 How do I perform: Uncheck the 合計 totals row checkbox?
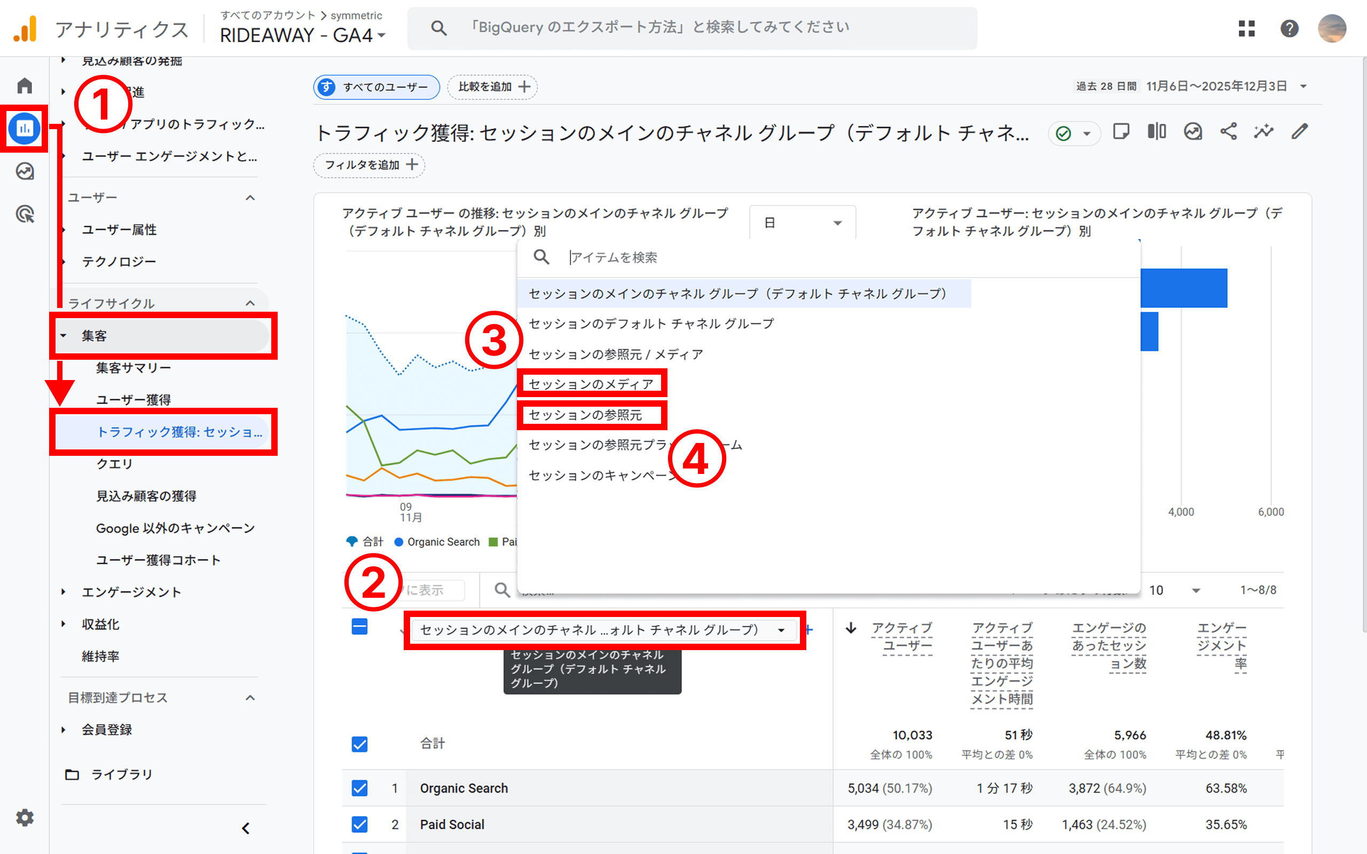pos(359,744)
